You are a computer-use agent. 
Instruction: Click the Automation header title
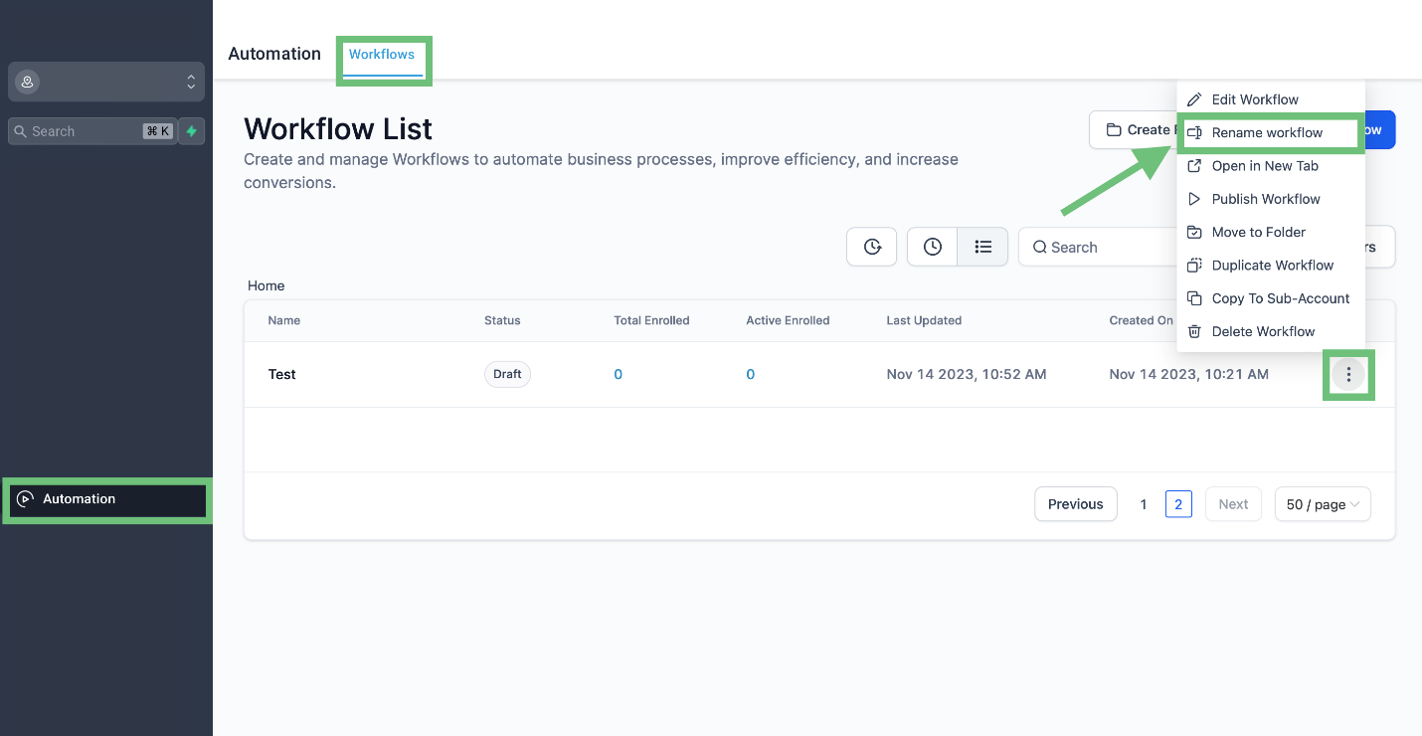pos(274,54)
